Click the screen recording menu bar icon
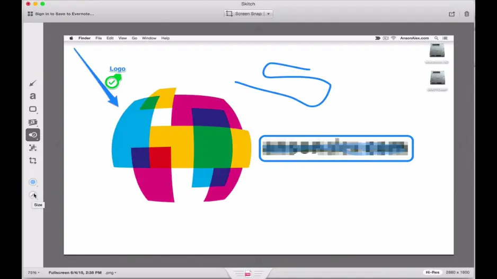Screen dimensions: 497x279 (386, 38)
